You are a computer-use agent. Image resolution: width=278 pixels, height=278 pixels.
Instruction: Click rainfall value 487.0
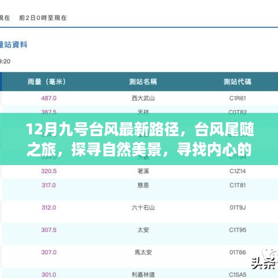[x=49, y=98]
